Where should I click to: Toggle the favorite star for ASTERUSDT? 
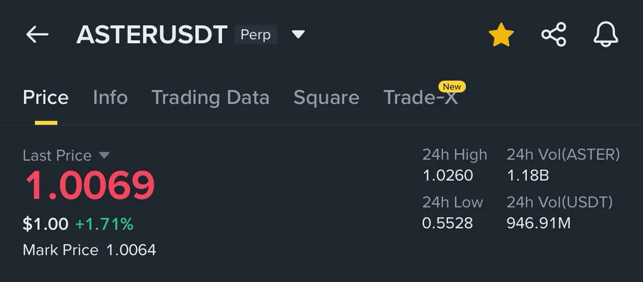[x=501, y=35]
